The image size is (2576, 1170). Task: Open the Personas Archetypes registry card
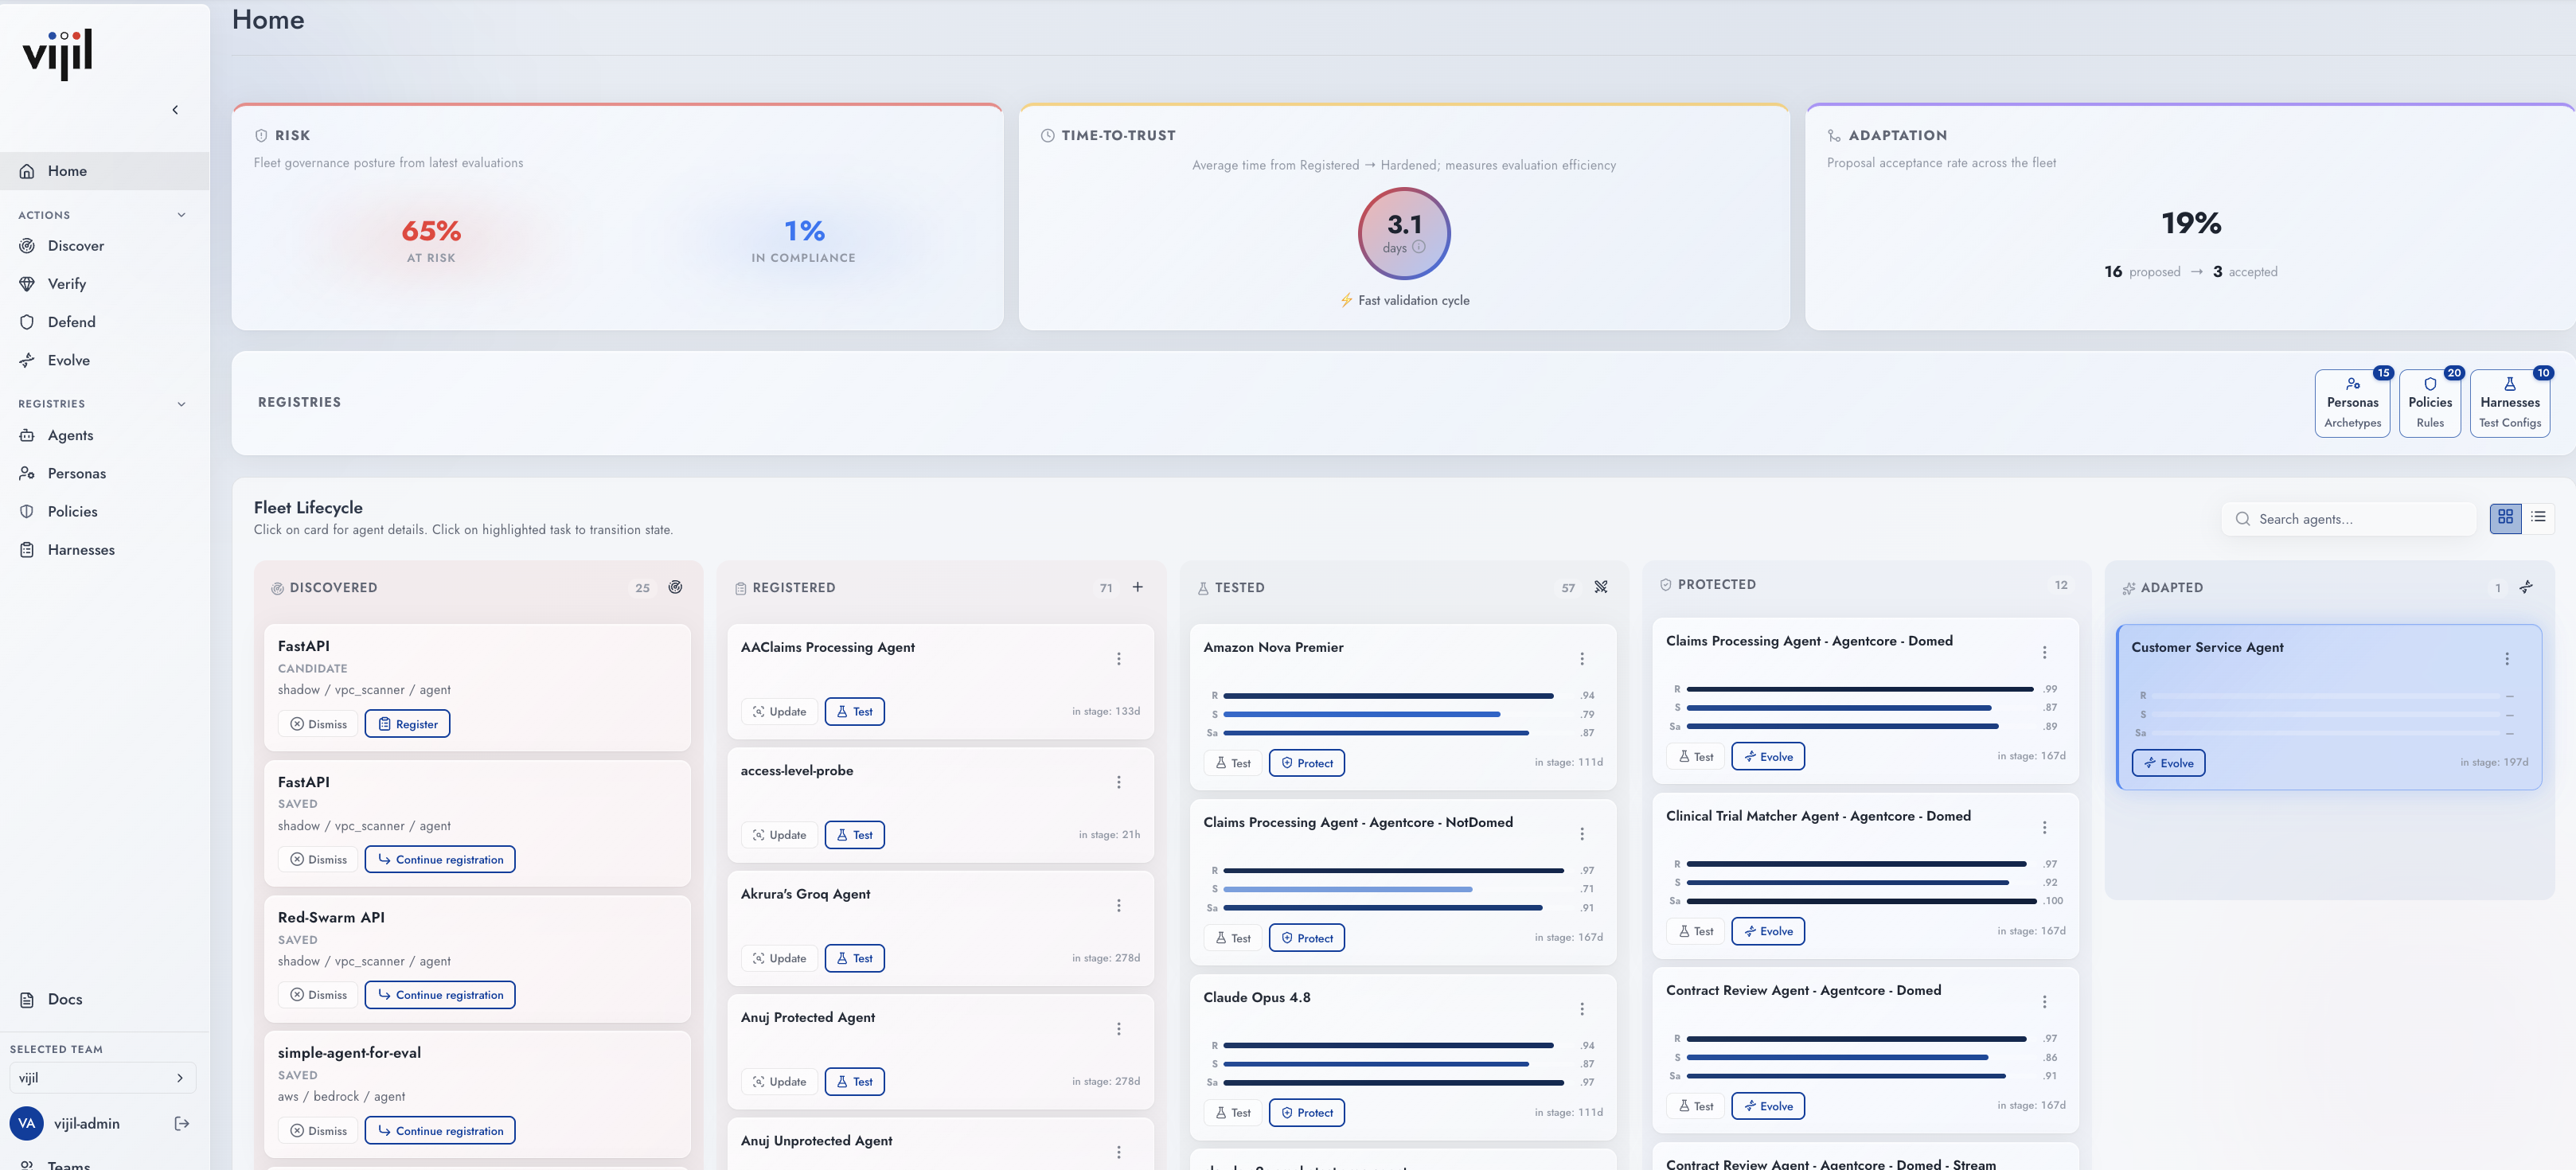[x=2352, y=403]
